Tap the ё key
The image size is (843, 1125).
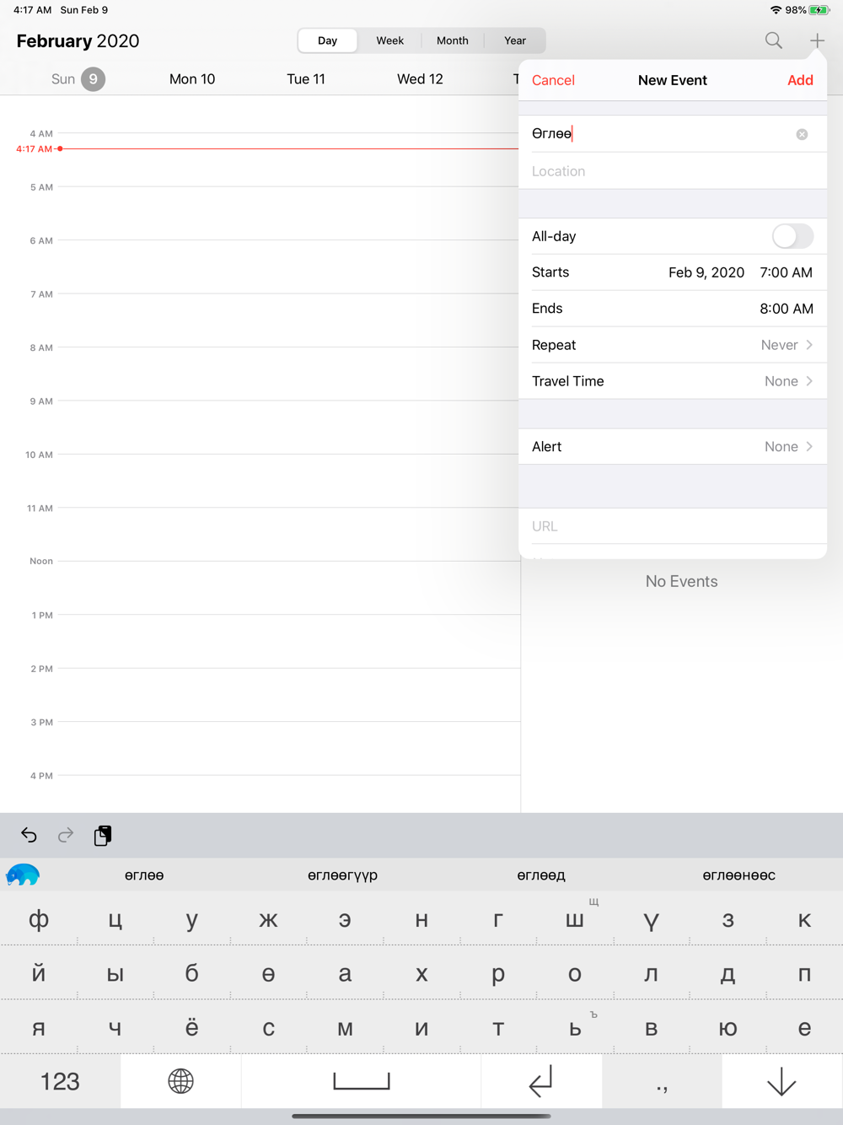(x=192, y=1028)
